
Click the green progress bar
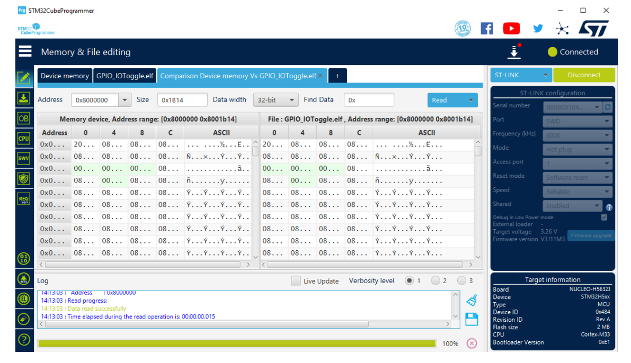[x=237, y=343]
